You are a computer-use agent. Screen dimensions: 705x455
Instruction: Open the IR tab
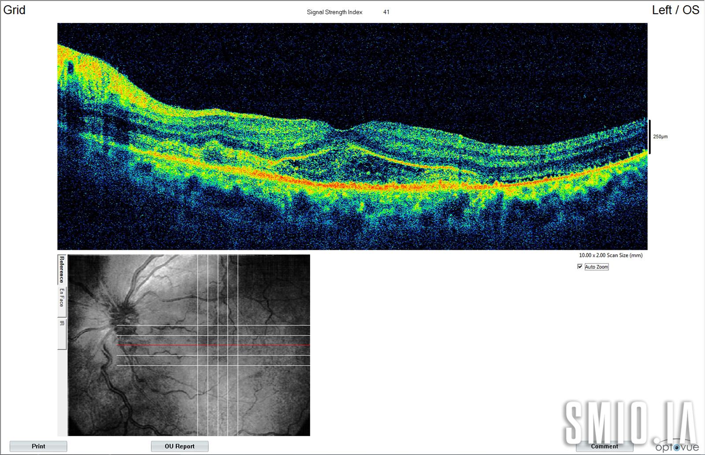62,324
